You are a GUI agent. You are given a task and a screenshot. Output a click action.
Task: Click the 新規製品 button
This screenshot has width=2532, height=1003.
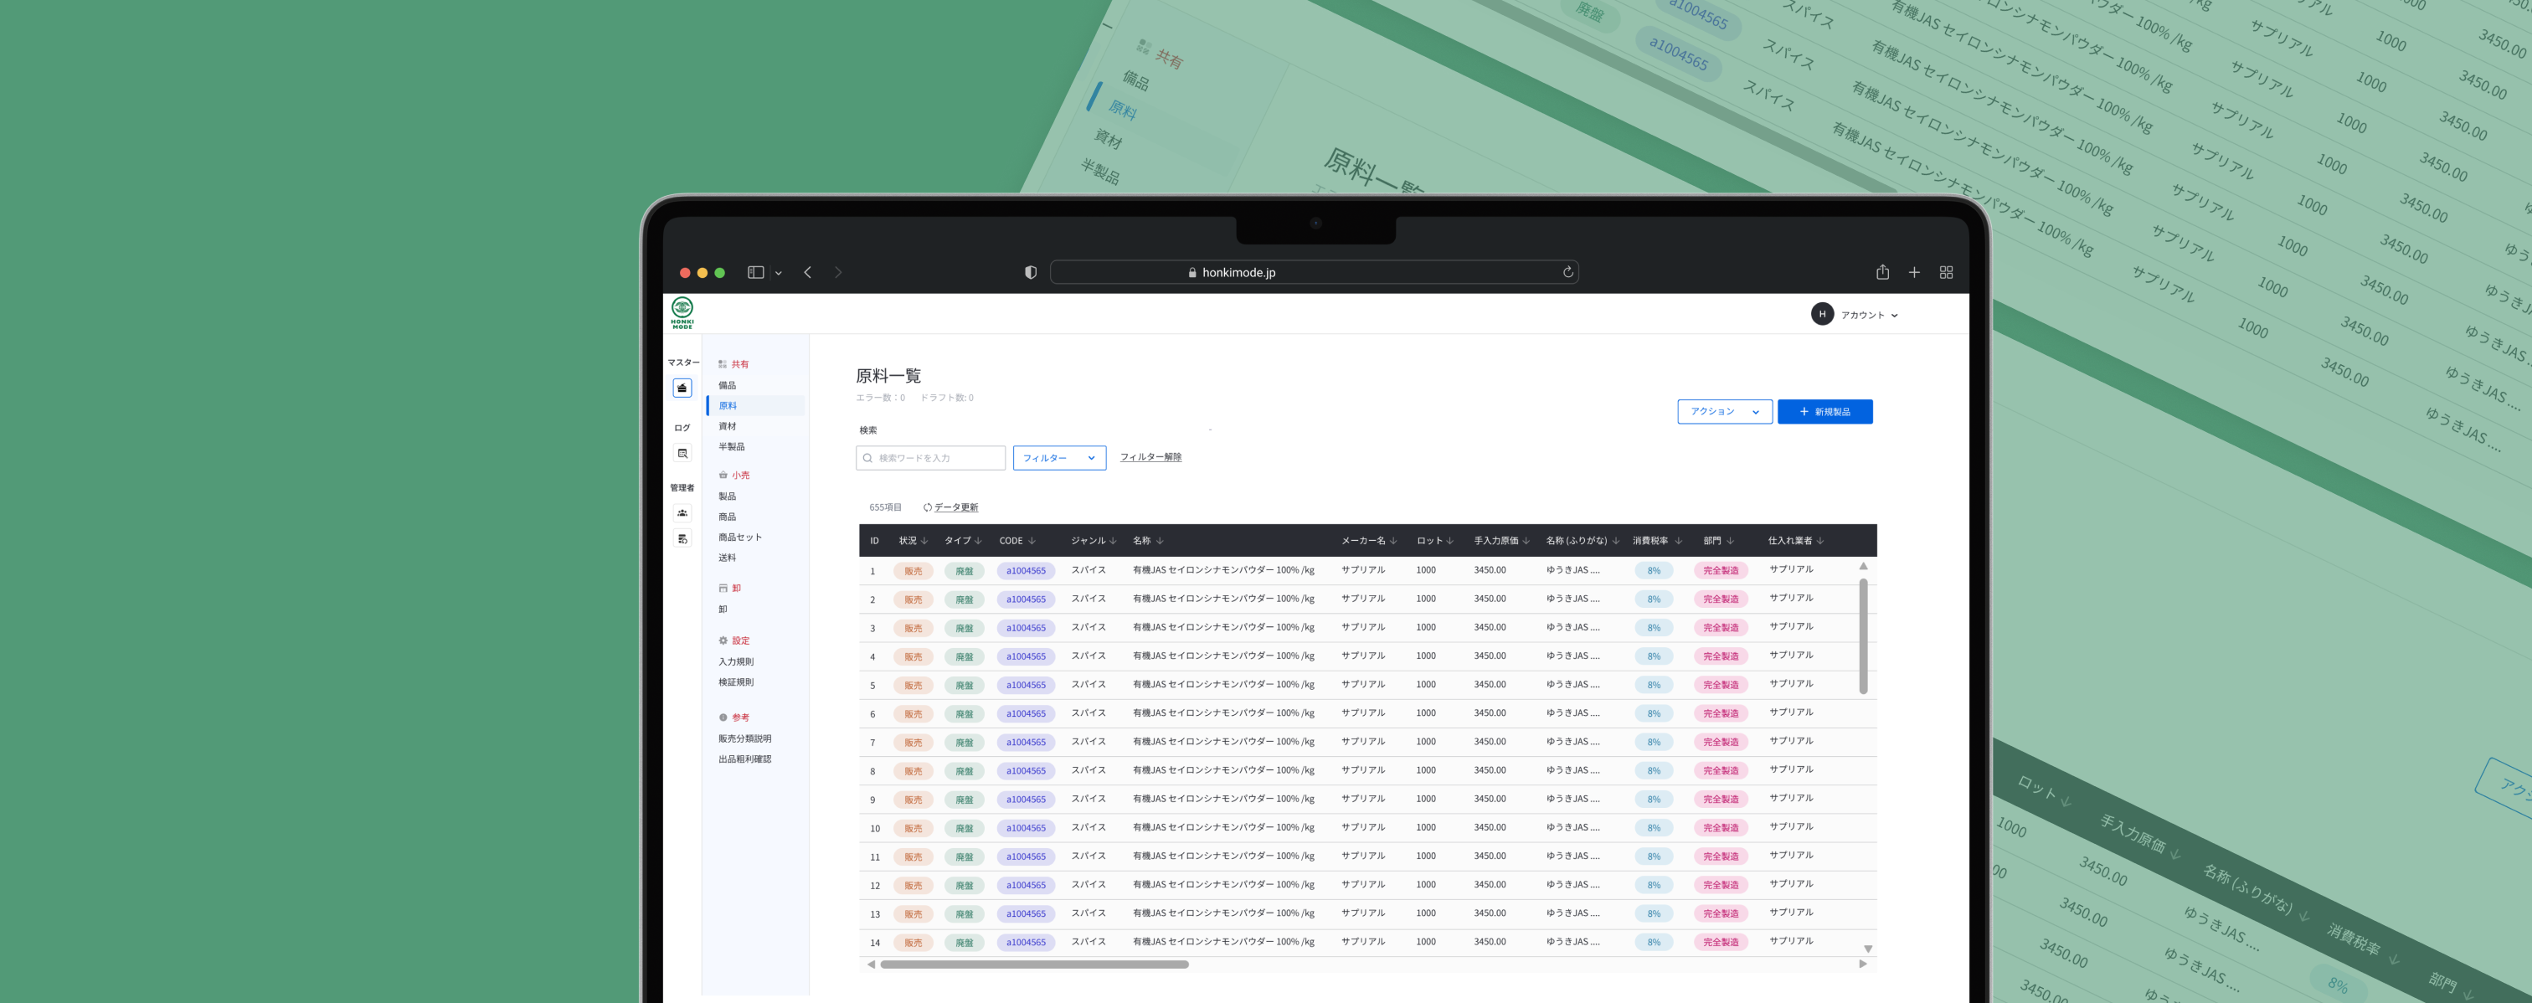pyautogui.click(x=1824, y=412)
